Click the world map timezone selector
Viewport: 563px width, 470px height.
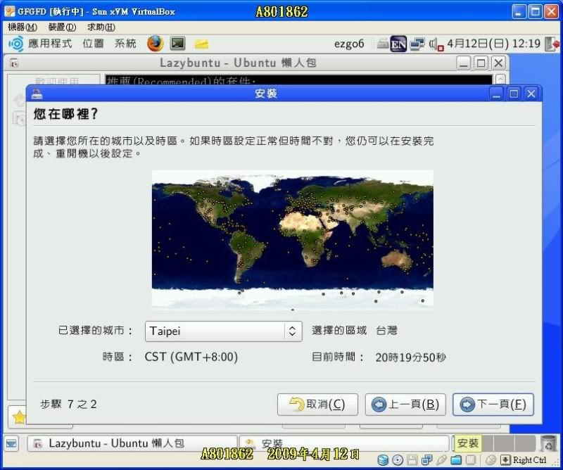(x=292, y=240)
